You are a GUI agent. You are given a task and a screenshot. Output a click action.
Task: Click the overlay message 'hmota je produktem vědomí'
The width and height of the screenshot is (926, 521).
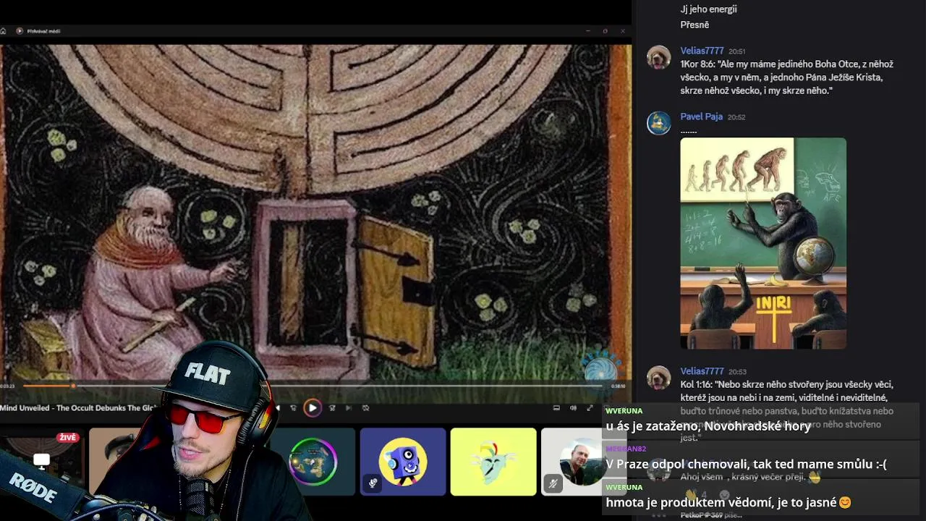tap(729, 502)
